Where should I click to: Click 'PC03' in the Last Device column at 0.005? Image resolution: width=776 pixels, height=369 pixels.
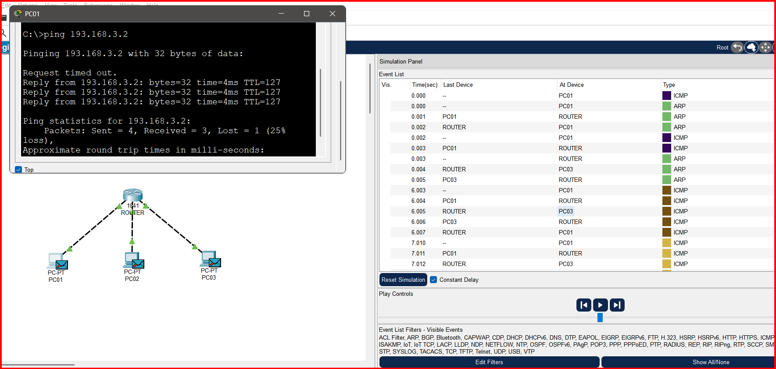(450, 180)
